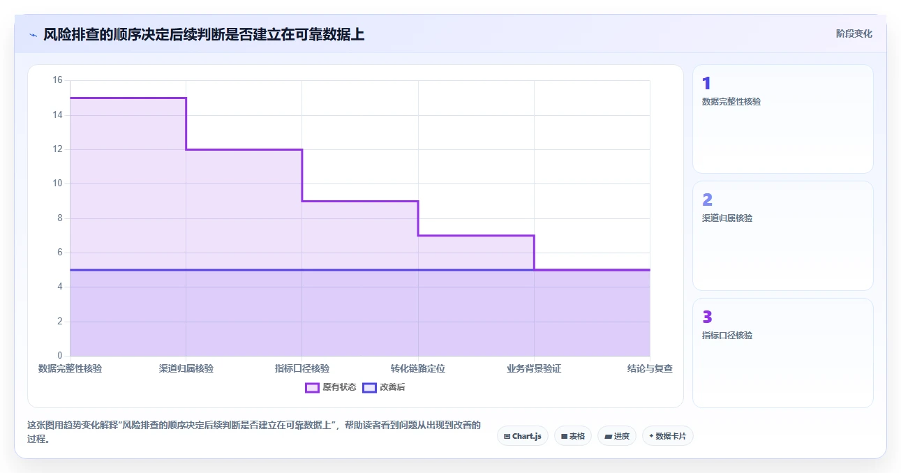The height and width of the screenshot is (473, 901).
Task: Select the 数据卡片 tag chip
Action: [x=668, y=436]
